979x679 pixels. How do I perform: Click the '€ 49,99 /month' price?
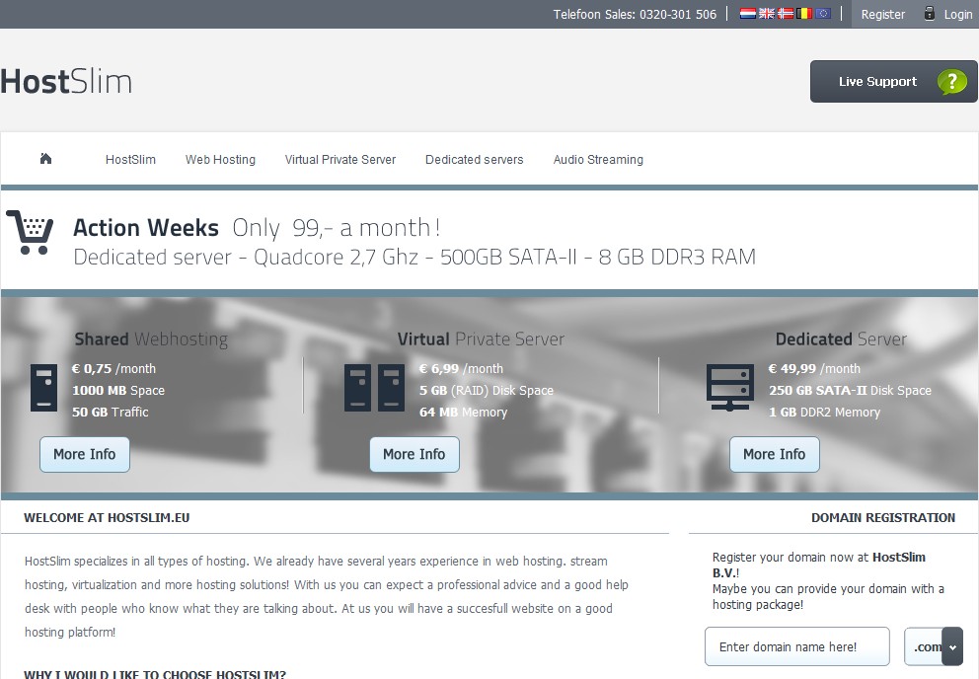[814, 368]
